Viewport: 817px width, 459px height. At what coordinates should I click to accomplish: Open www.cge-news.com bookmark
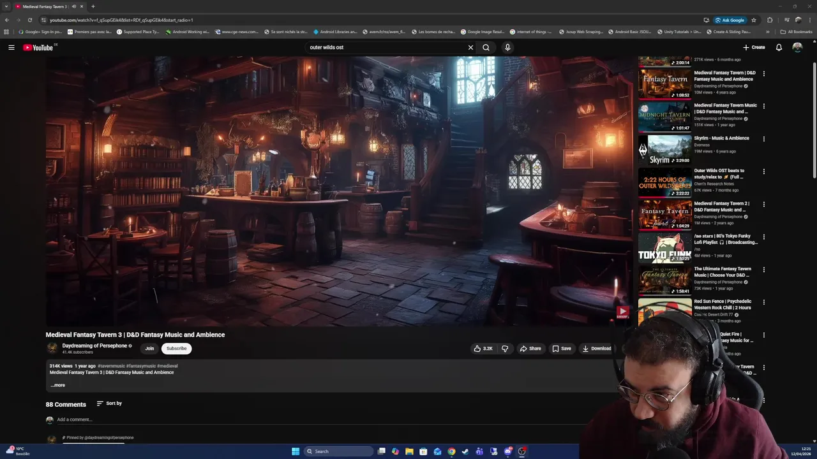pyautogui.click(x=237, y=31)
